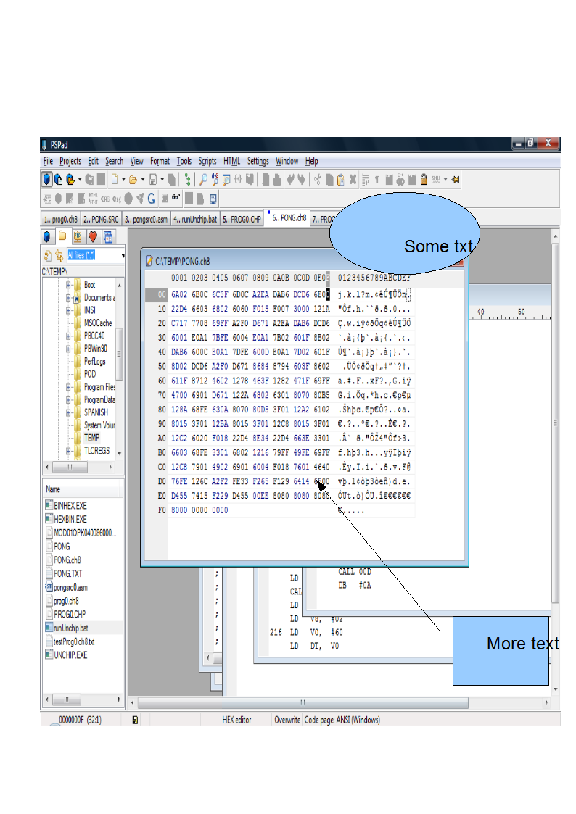
Task: Click the editor area horizontal scrollbar at bottom
Action: (x=339, y=702)
